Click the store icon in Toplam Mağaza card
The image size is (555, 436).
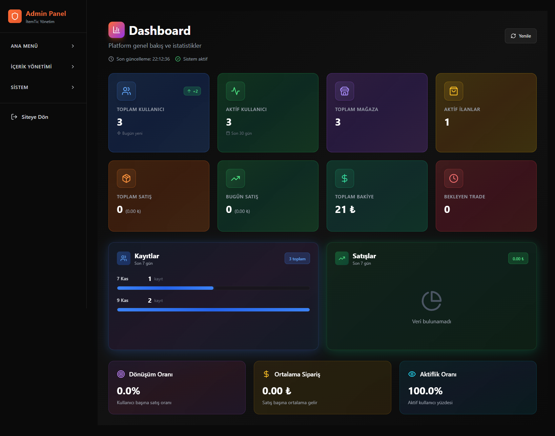tap(345, 91)
